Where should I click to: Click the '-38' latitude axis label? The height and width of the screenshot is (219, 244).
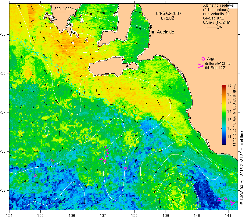[3, 151]
